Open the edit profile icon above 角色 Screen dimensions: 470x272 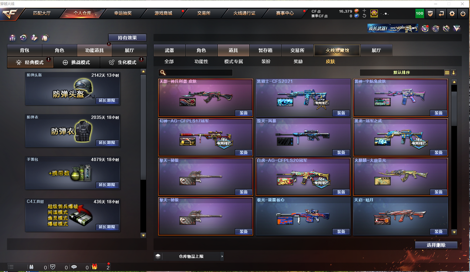click(34, 38)
